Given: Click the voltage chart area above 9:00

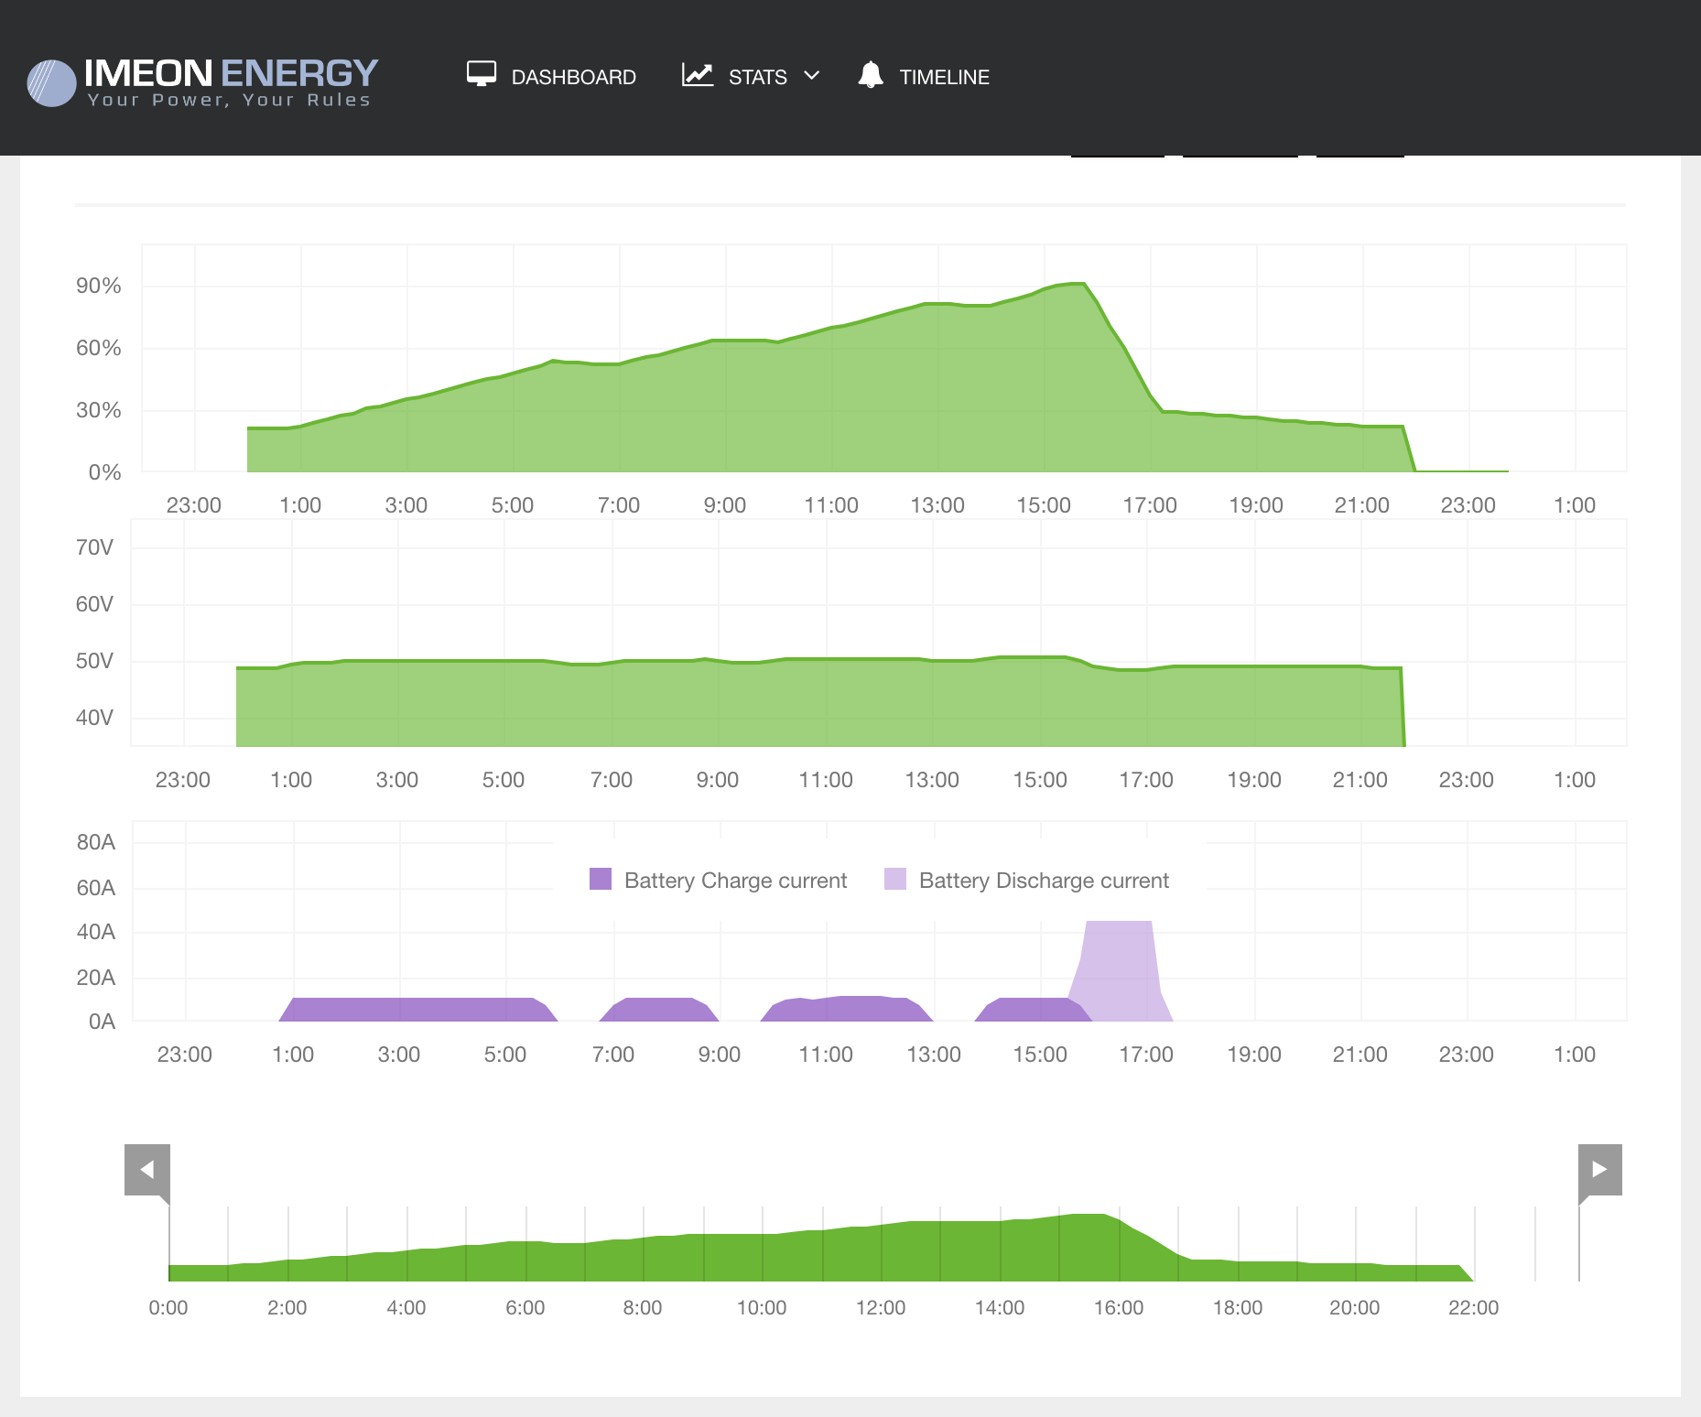Looking at the screenshot, I should click(718, 700).
